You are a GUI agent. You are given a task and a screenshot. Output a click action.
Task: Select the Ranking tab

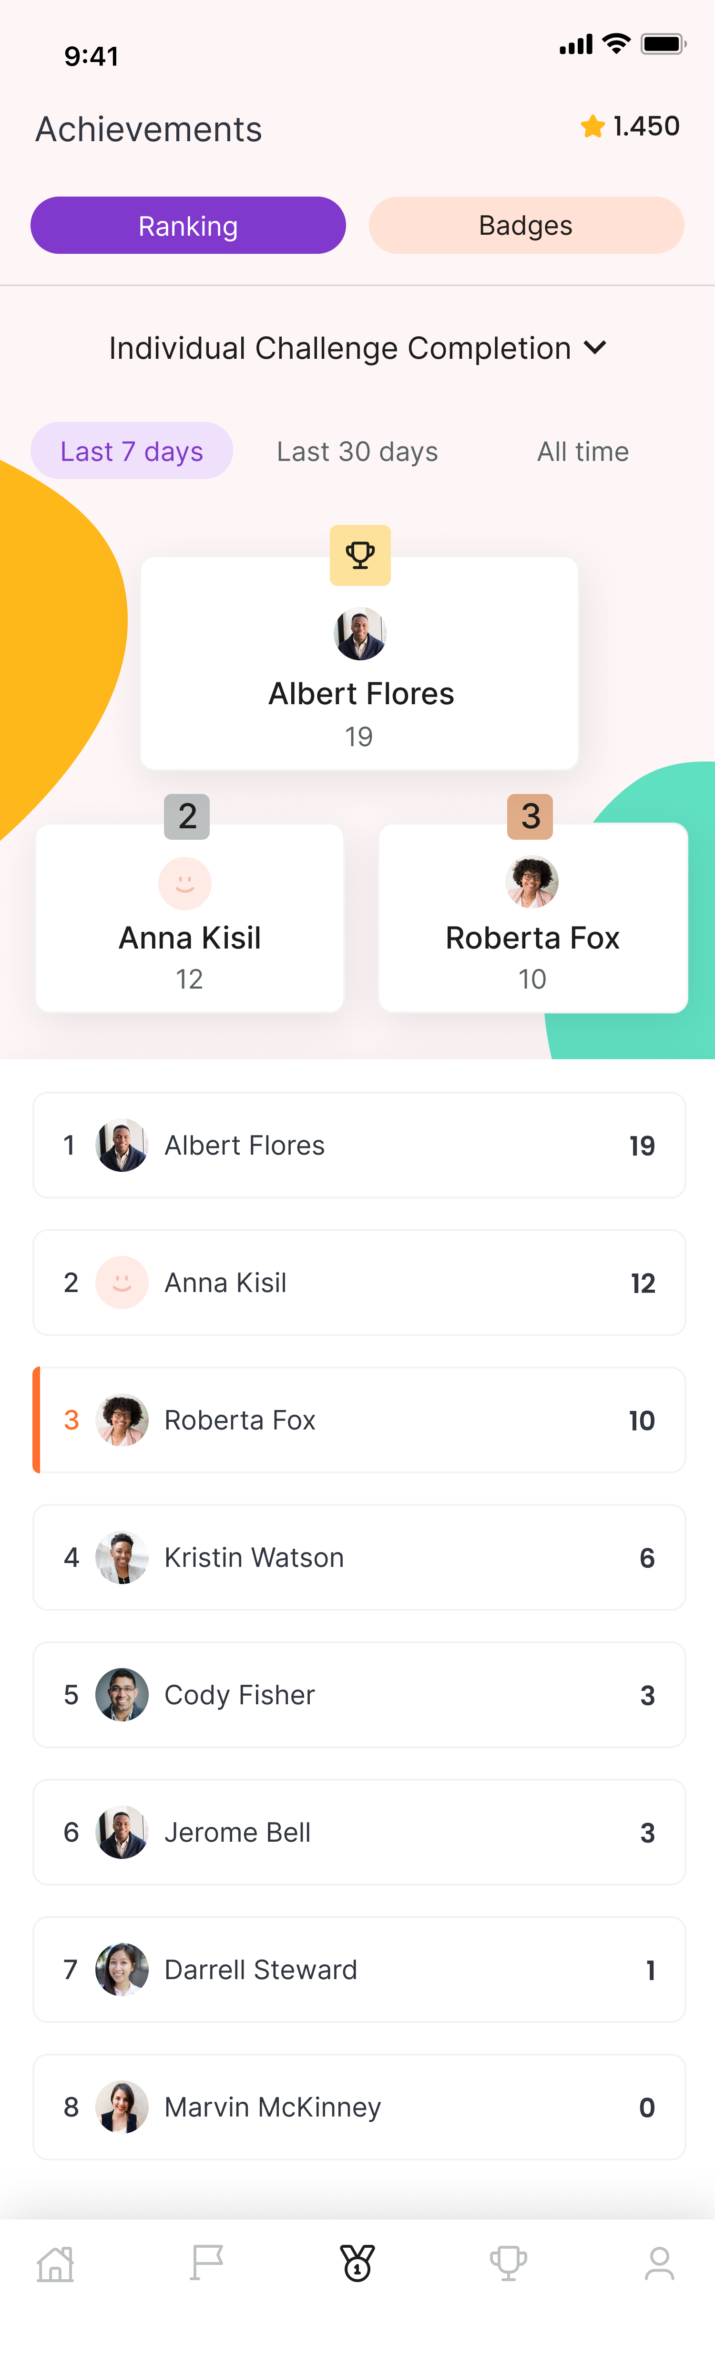(188, 224)
